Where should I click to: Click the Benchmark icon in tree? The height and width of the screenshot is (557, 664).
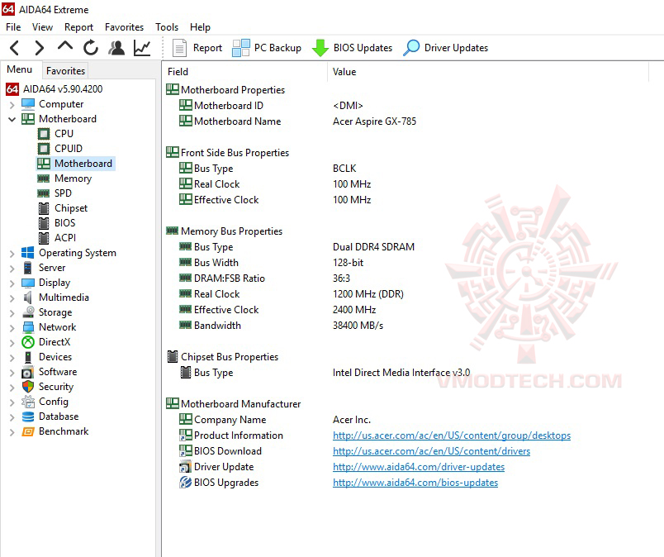click(x=28, y=431)
